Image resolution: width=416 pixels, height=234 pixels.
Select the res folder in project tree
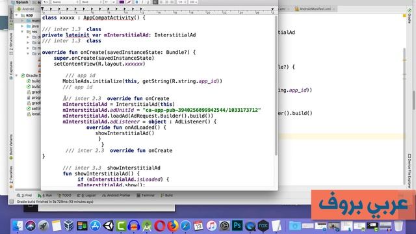coord(32,32)
